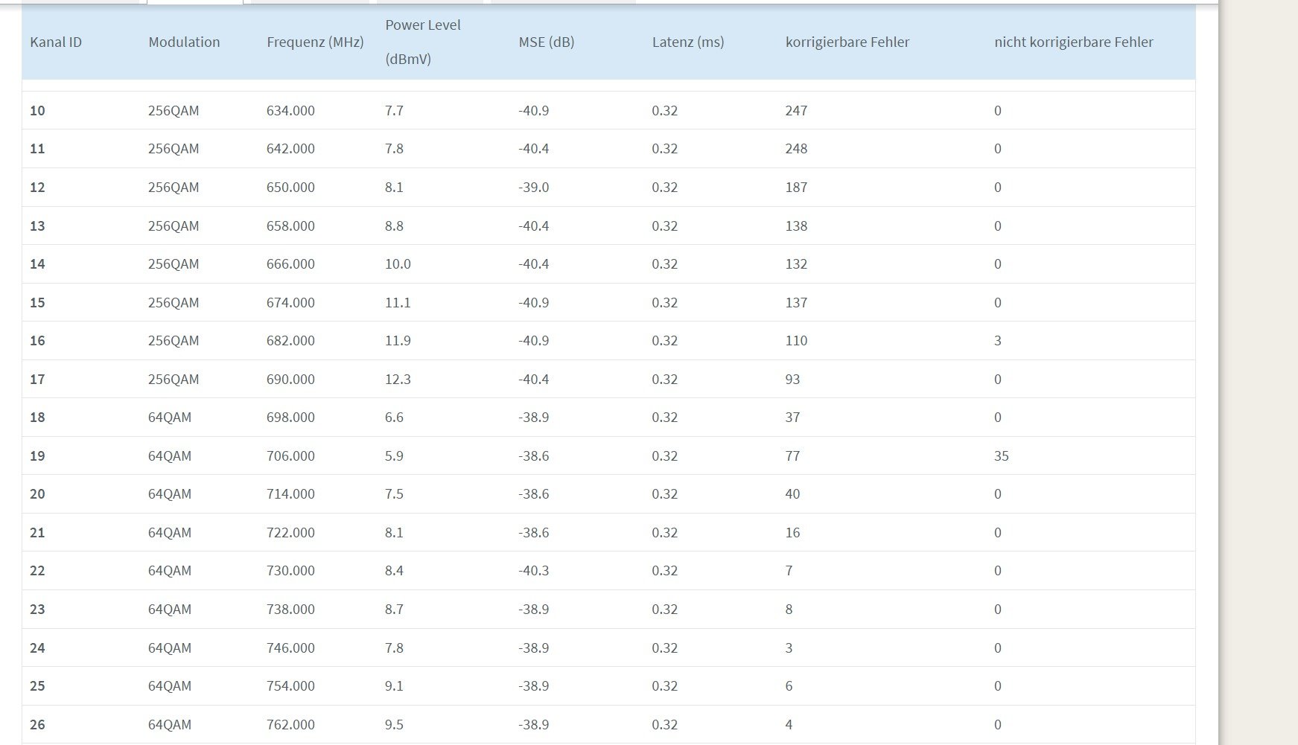Click correctable errors value 187

[x=796, y=188]
